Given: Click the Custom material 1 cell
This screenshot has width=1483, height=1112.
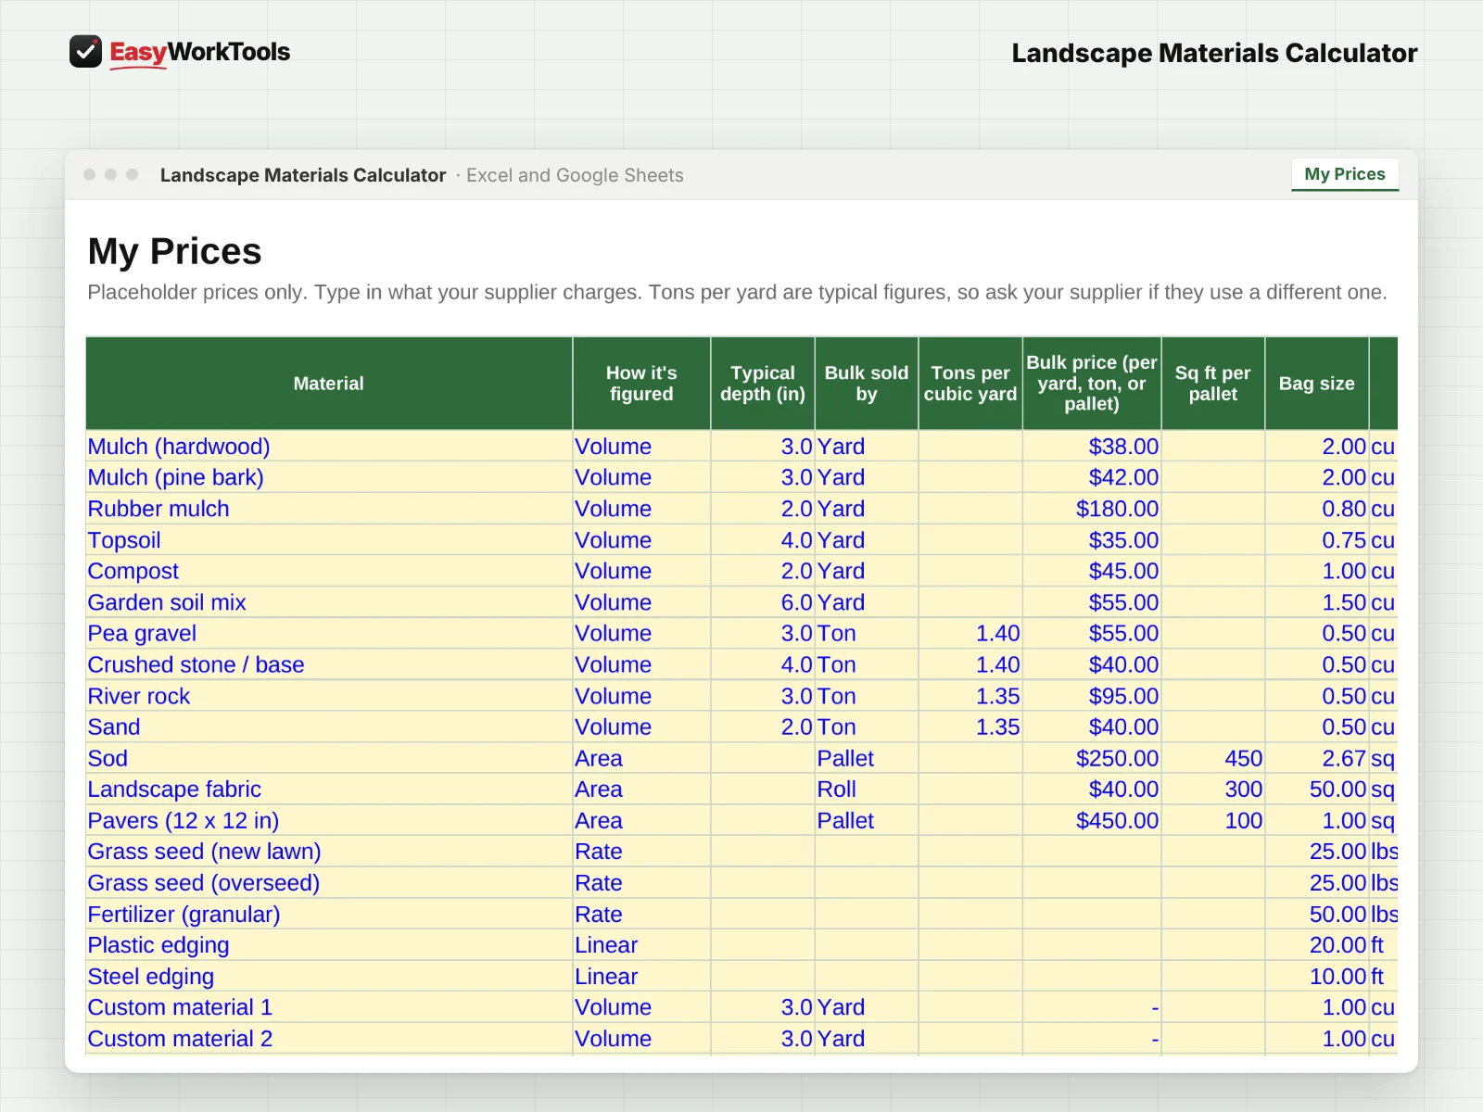Looking at the screenshot, I should 329,1007.
